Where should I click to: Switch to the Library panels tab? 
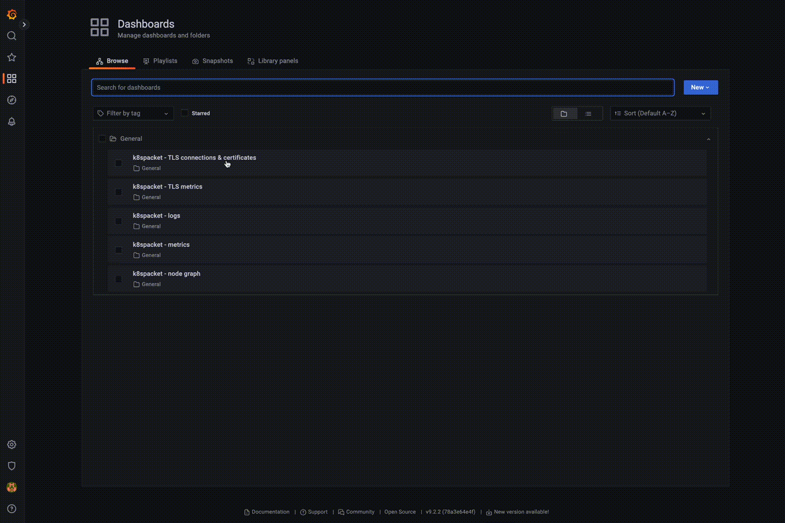click(273, 61)
